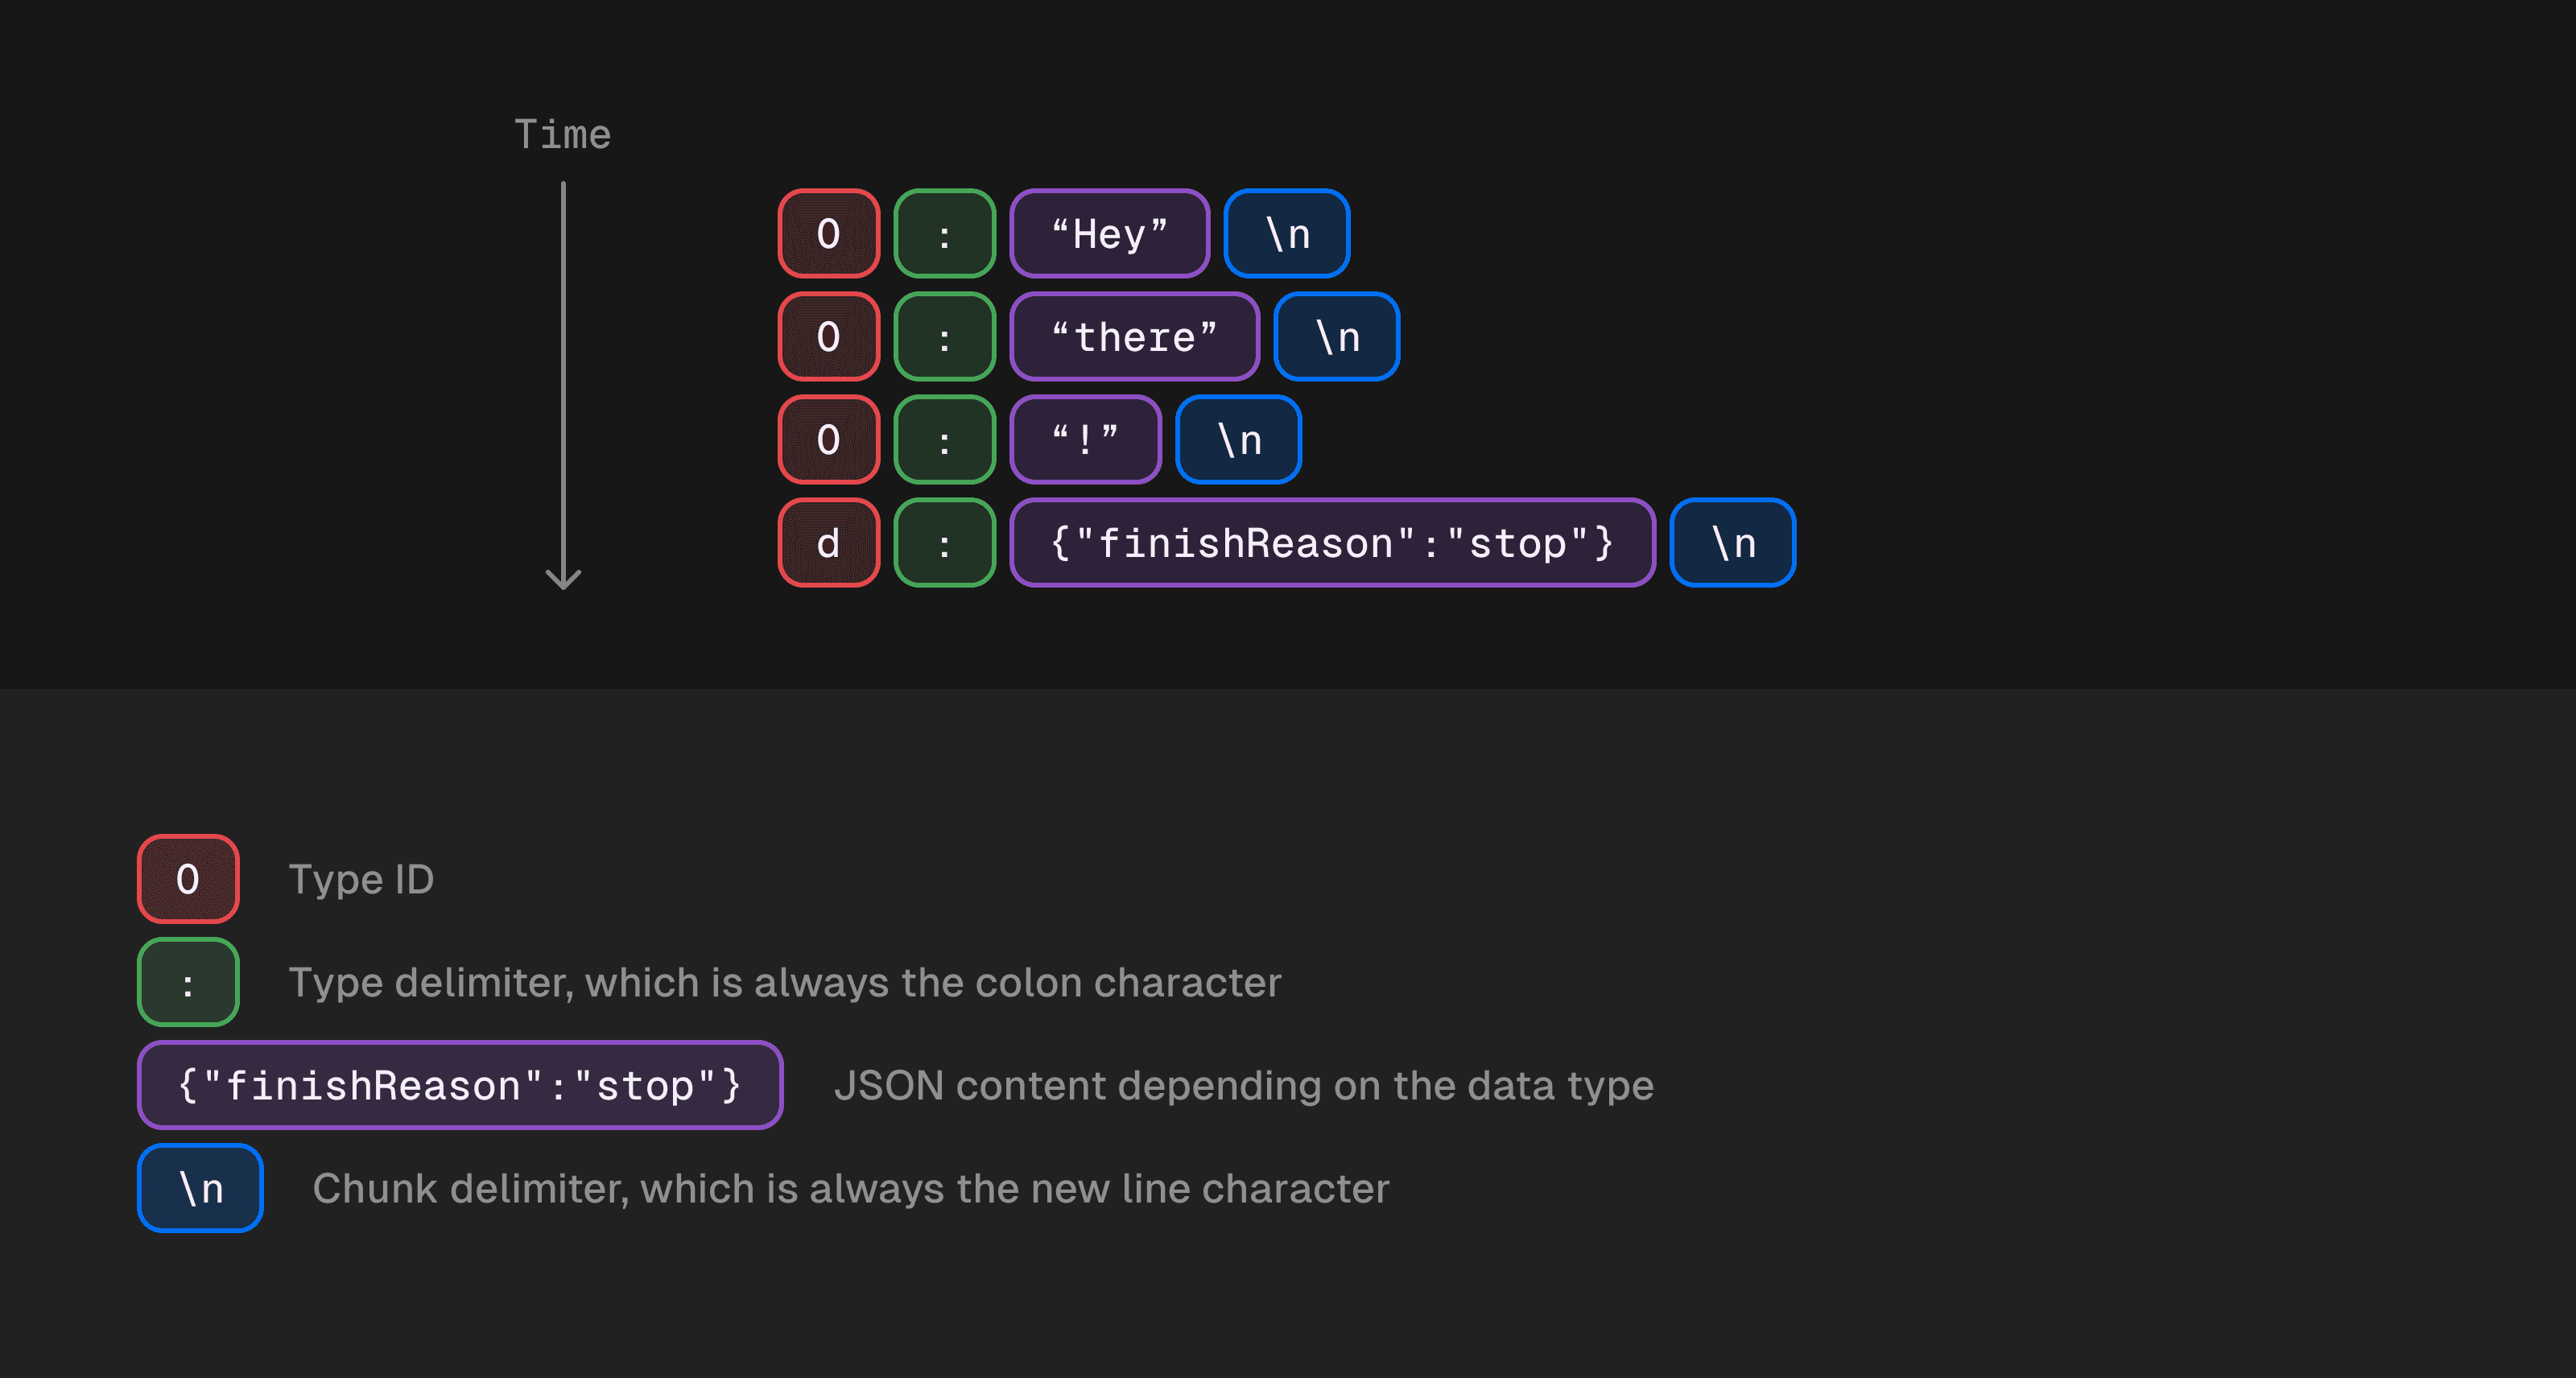This screenshot has height=1378, width=2576.
Task: Click the red 'd' type ID box
Action: coord(828,543)
